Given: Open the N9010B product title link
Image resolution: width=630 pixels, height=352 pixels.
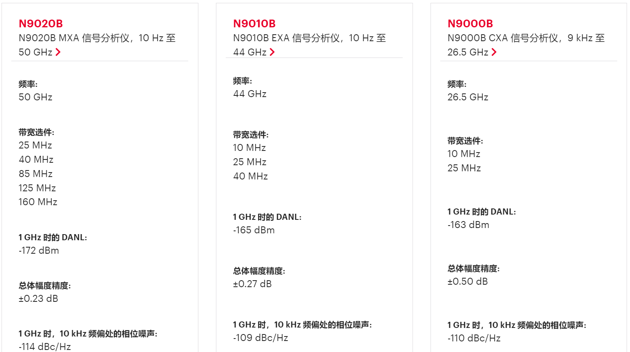Looking at the screenshot, I should [255, 24].
